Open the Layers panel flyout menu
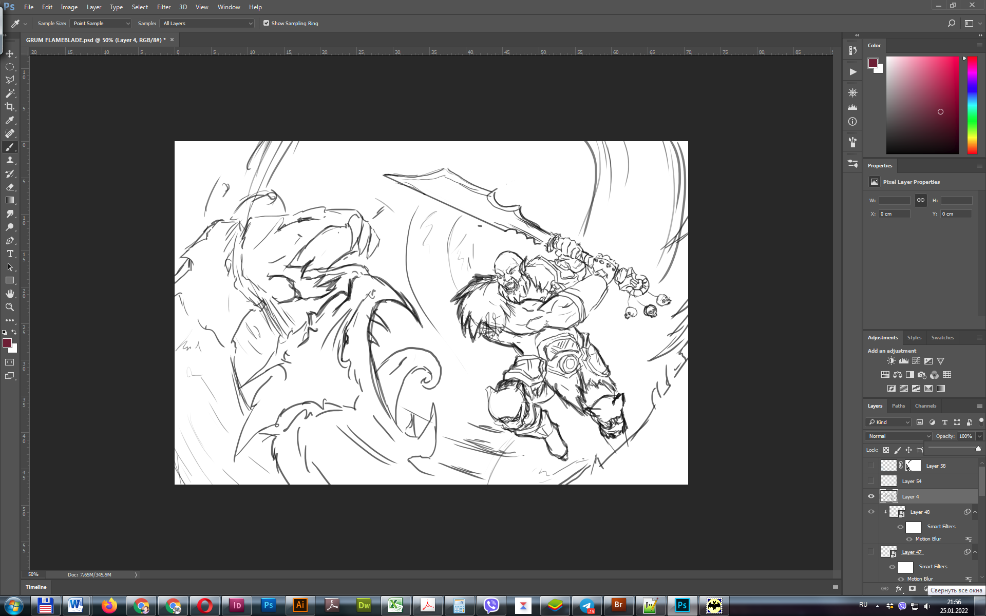986x616 pixels. point(979,406)
